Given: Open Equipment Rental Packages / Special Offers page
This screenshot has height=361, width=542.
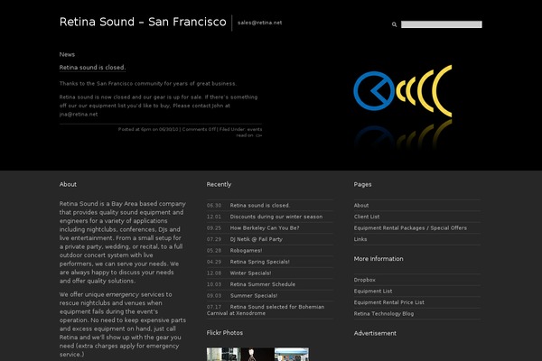Looking at the screenshot, I should click(x=410, y=228).
